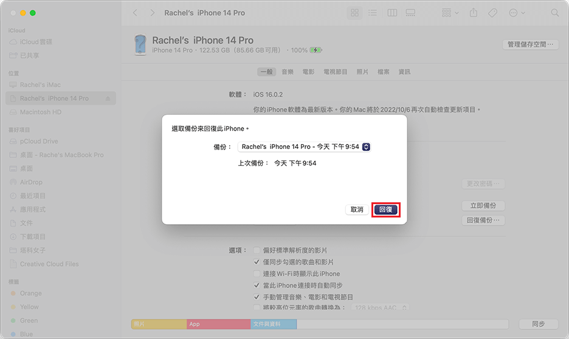
Task: Toggle 手動管理音樂、電影和電視節目 checkbox
Action: pos(257,297)
